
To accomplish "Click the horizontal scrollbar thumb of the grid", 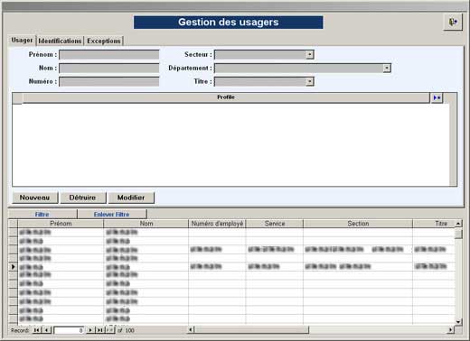I will tap(251, 330).
